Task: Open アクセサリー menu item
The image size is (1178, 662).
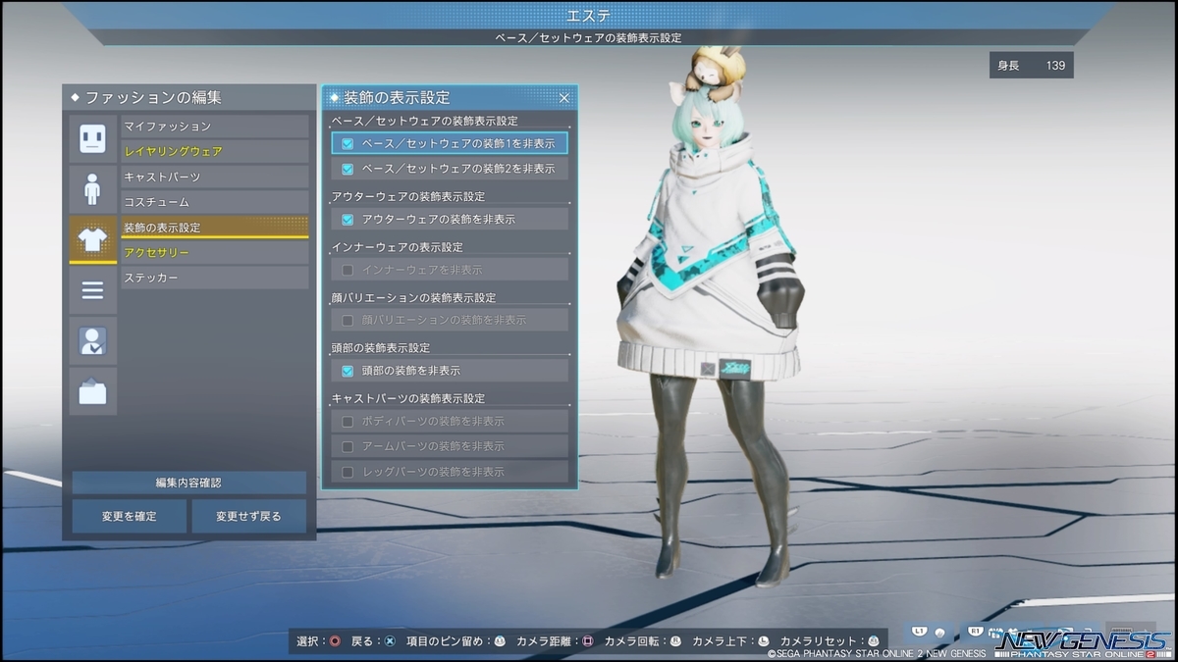Action: 215,253
